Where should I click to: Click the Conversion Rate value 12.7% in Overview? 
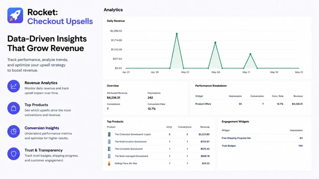tap(152, 109)
